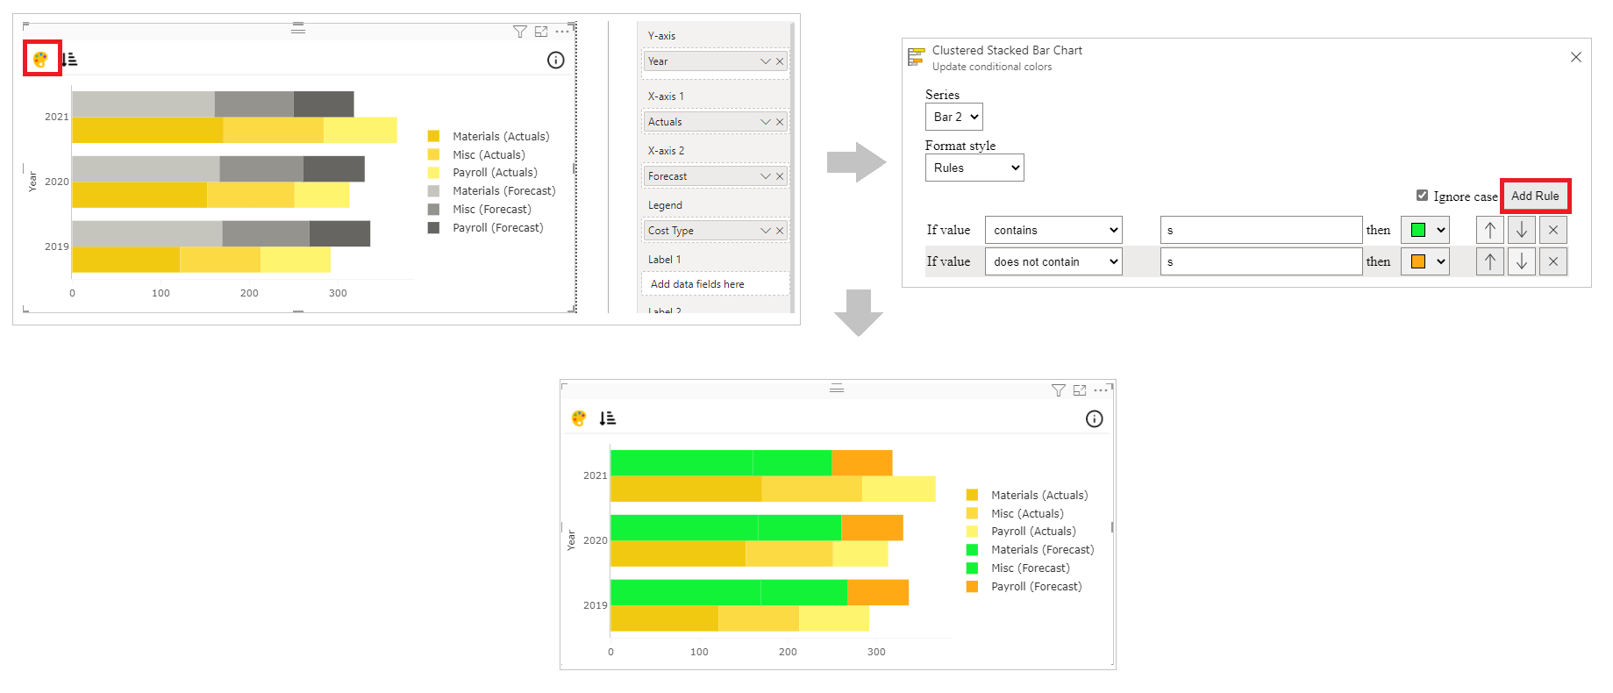Remove the Year field from Y-axis
The image size is (1613, 693).
coord(780,61)
